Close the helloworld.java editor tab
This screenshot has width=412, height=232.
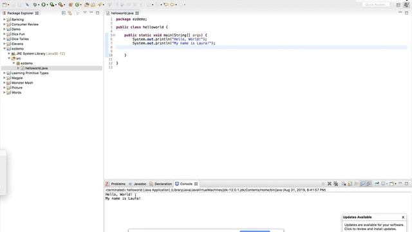click(137, 13)
